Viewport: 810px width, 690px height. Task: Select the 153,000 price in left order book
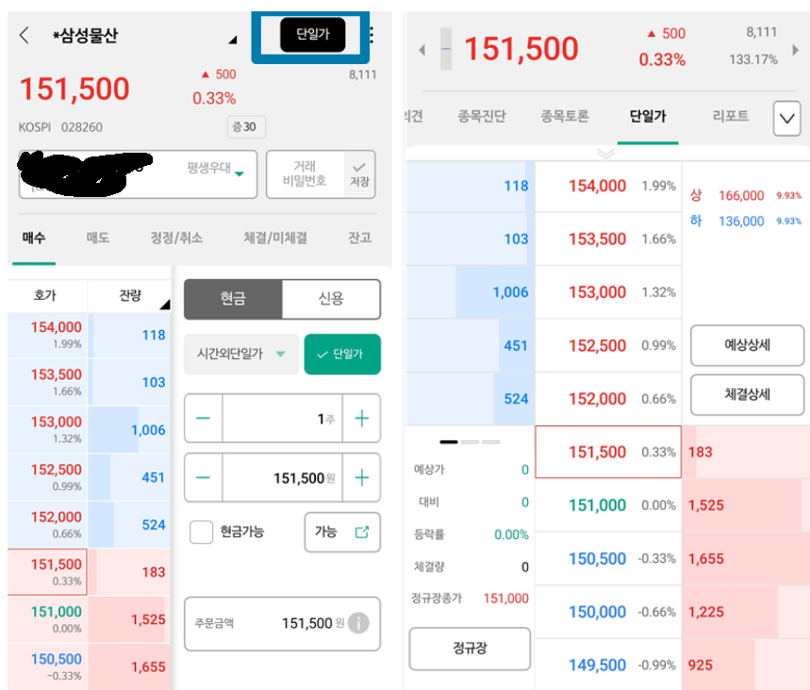[47, 430]
